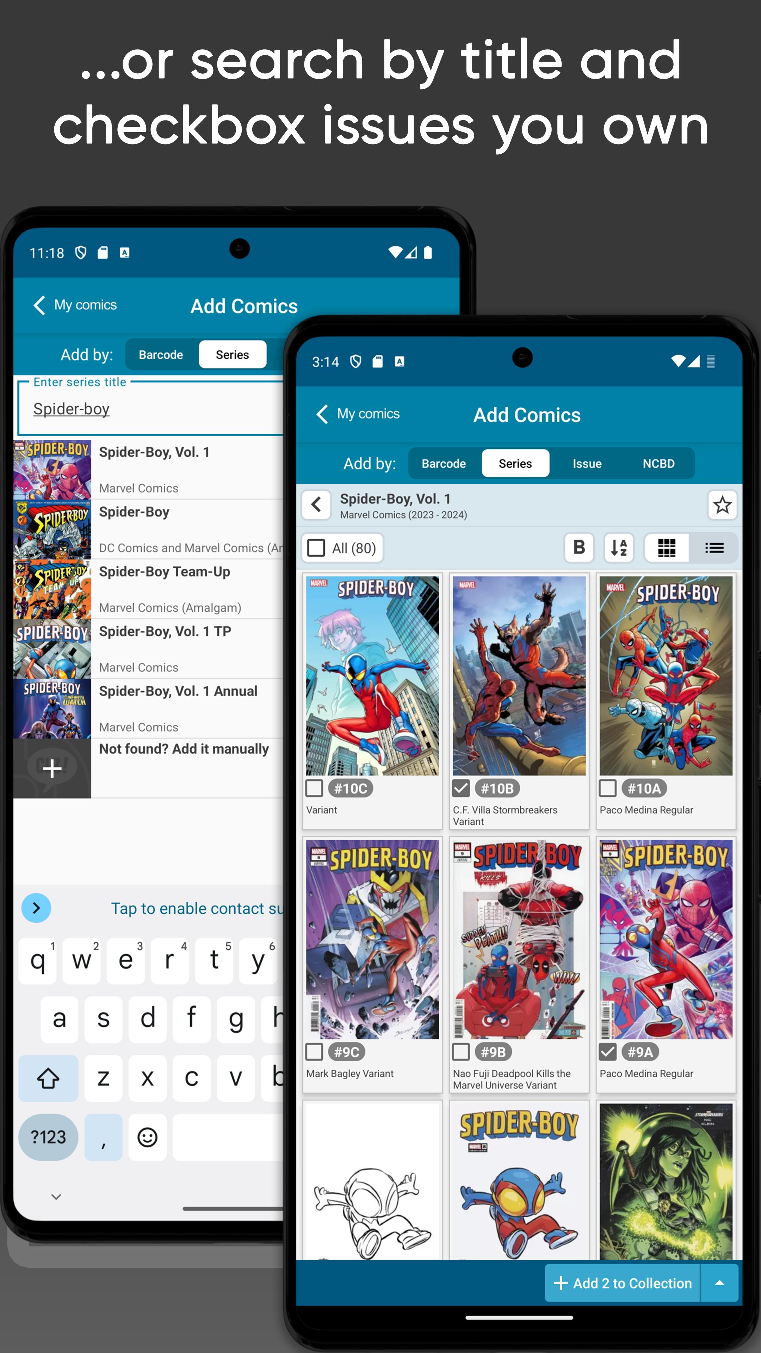The width and height of the screenshot is (761, 1353).
Task: Click the bold 'B' filter icon
Action: click(577, 546)
